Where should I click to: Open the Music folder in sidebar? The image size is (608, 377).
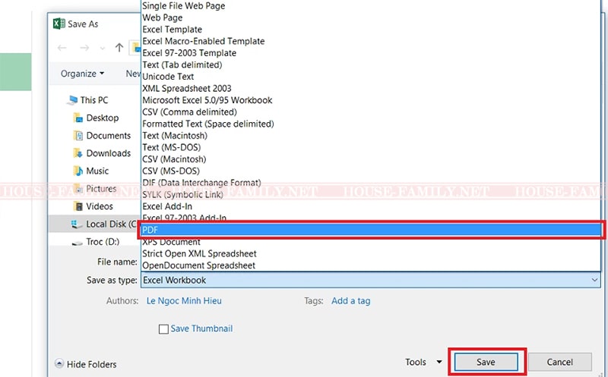[97, 171]
